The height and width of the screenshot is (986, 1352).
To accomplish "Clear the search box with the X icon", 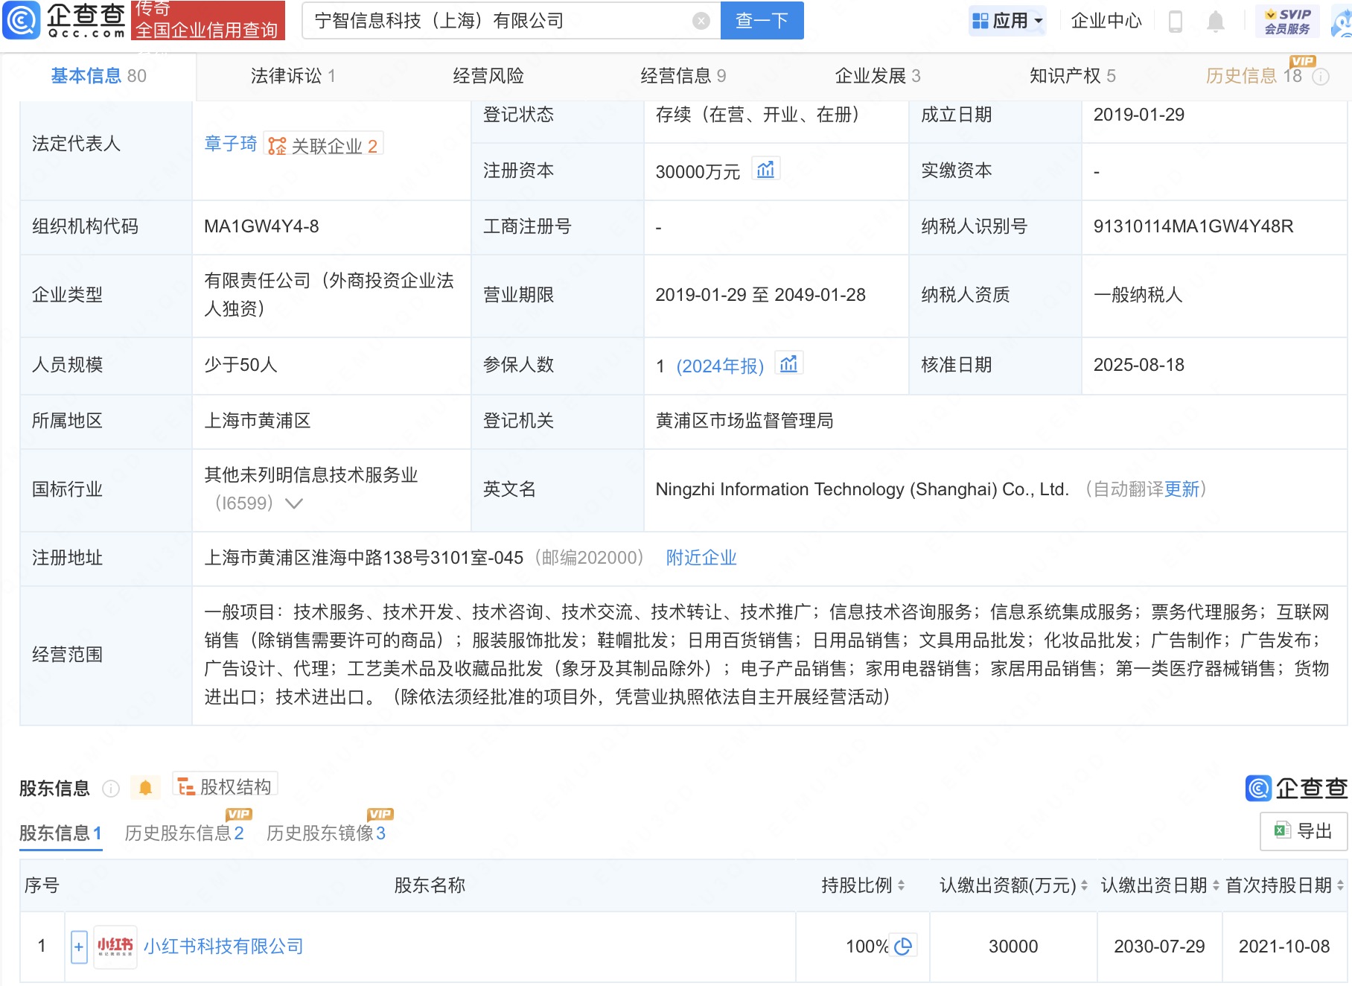I will coord(701,21).
